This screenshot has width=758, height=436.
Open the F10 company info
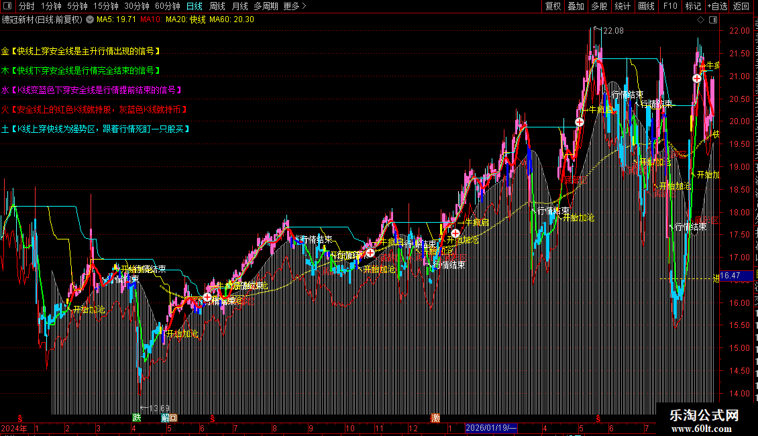click(x=670, y=6)
